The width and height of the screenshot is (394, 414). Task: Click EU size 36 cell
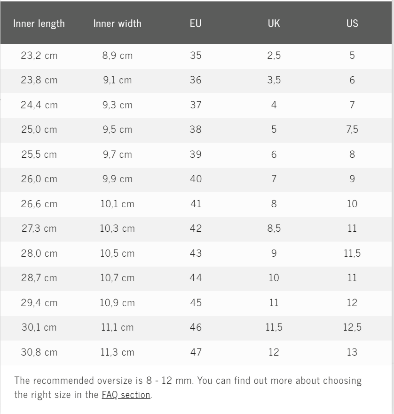(196, 80)
